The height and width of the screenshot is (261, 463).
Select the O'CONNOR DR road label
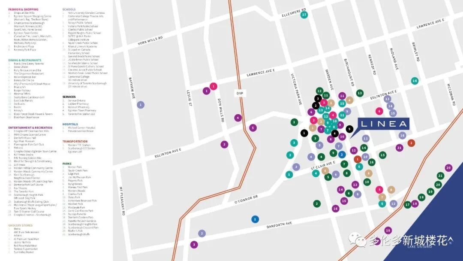(x=246, y=200)
